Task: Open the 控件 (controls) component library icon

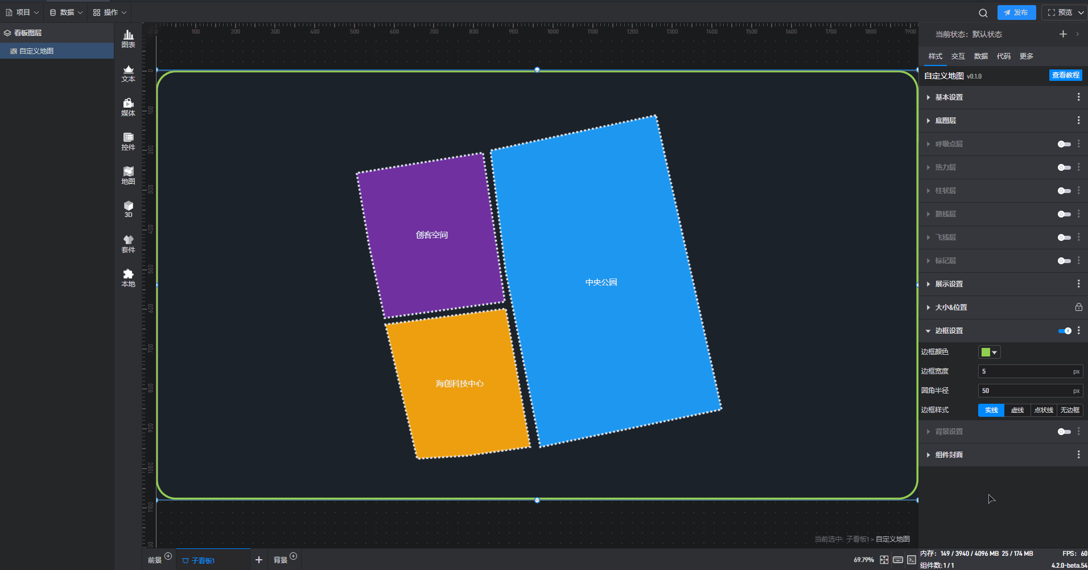Action: 128,141
